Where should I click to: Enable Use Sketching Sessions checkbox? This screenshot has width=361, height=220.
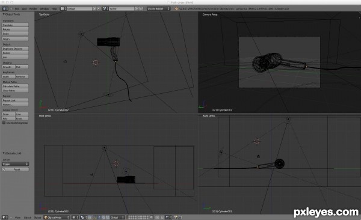[x=4, y=123]
